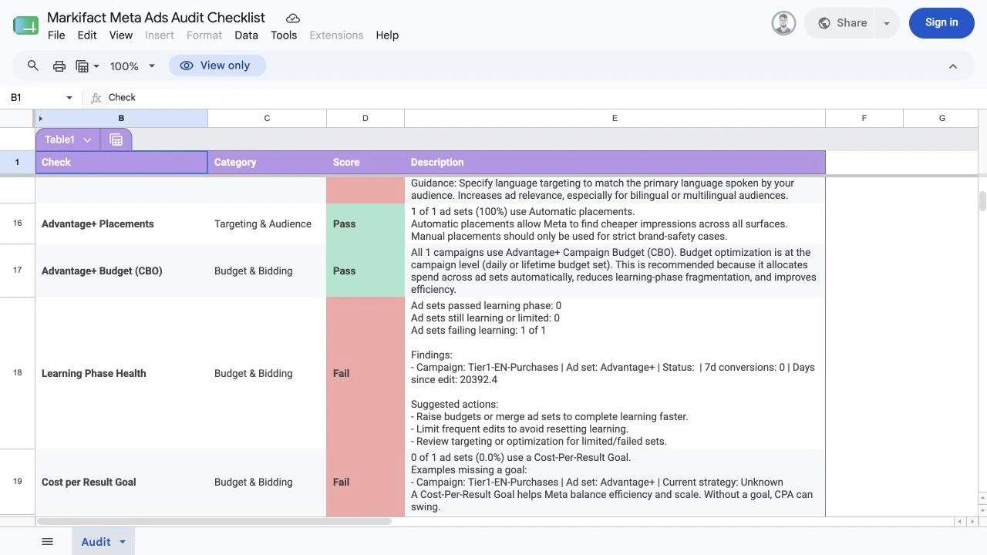Select column F header
This screenshot has height=555, width=987.
[864, 119]
